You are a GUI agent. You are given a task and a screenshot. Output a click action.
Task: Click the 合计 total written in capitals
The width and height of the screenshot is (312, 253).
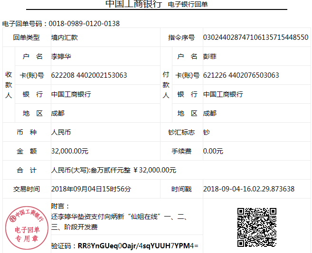(113, 170)
